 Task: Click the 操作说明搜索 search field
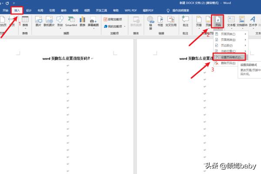point(194,10)
